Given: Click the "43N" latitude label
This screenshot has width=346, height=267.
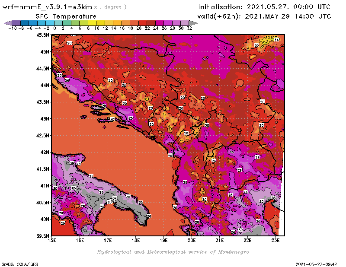Looking at the screenshot, I should (45, 119).
